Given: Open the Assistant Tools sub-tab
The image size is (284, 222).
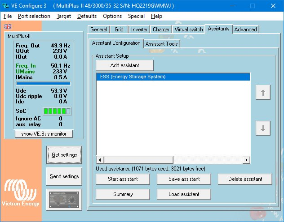Looking at the screenshot, I should tap(162, 44).
